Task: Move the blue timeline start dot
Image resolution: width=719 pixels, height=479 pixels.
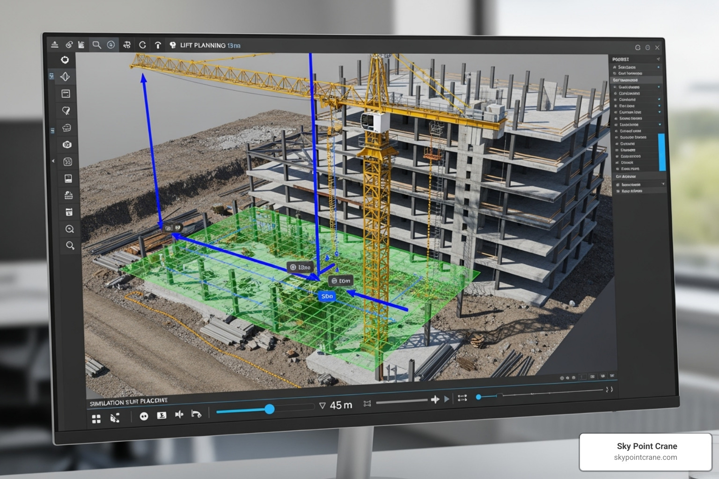Action: pyautogui.click(x=478, y=397)
